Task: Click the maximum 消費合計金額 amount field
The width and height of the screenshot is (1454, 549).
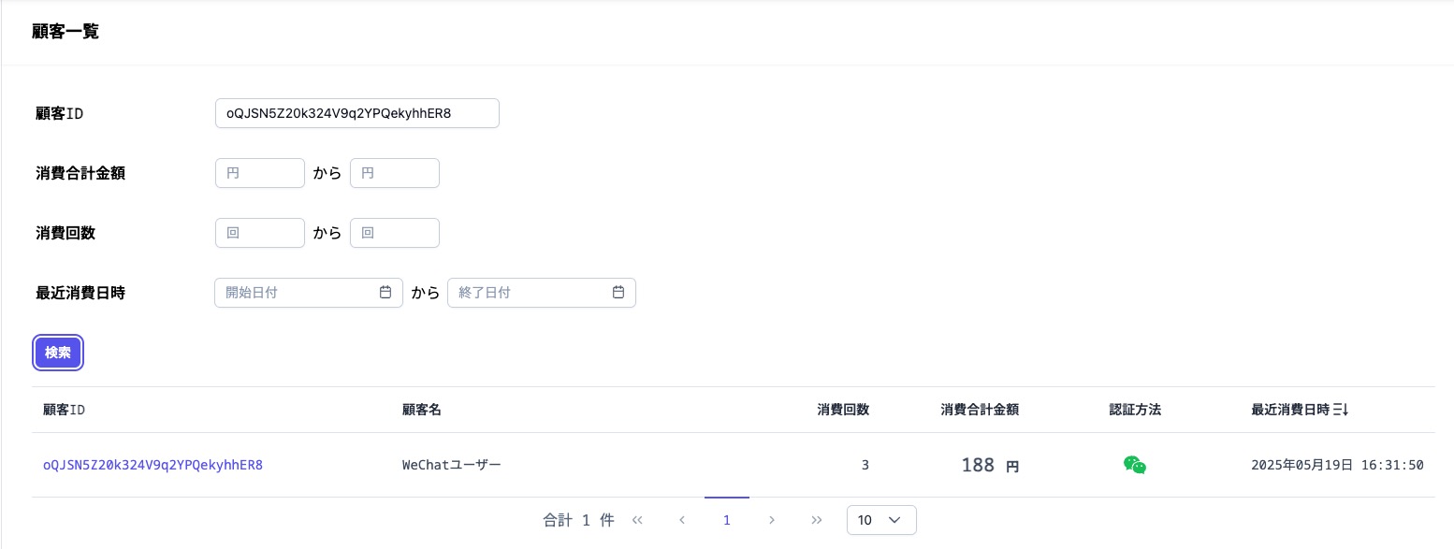Action: click(395, 173)
